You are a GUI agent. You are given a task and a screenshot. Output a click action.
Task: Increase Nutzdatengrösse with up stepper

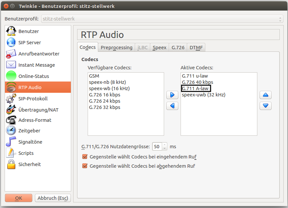(165, 145)
